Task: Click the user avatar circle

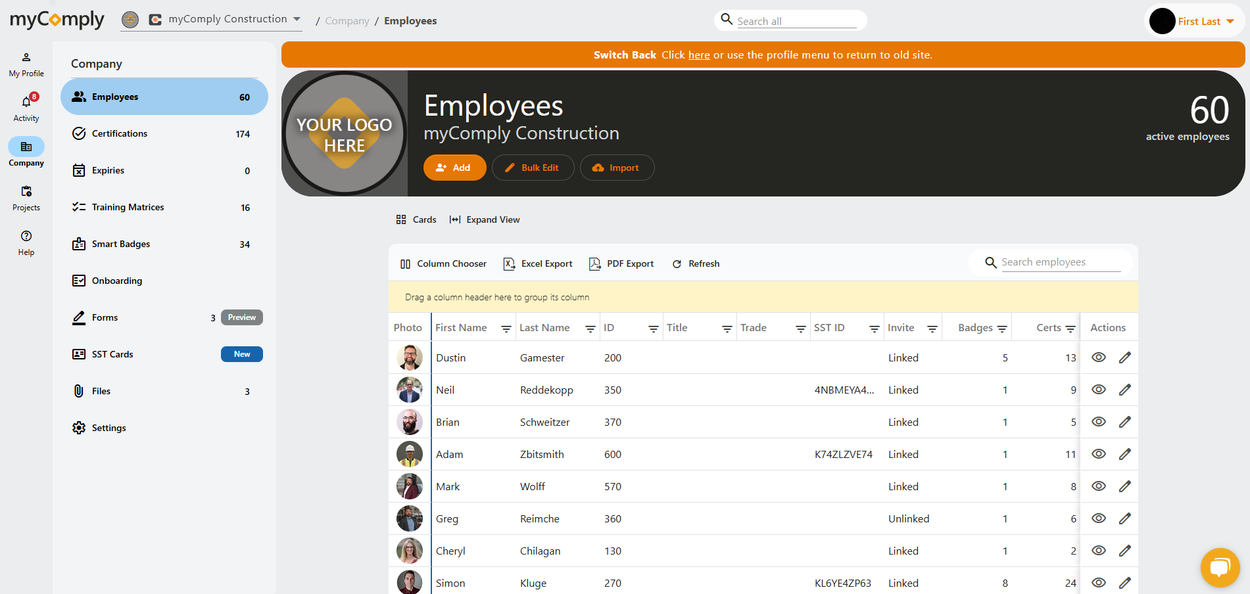Action: pyautogui.click(x=1162, y=21)
